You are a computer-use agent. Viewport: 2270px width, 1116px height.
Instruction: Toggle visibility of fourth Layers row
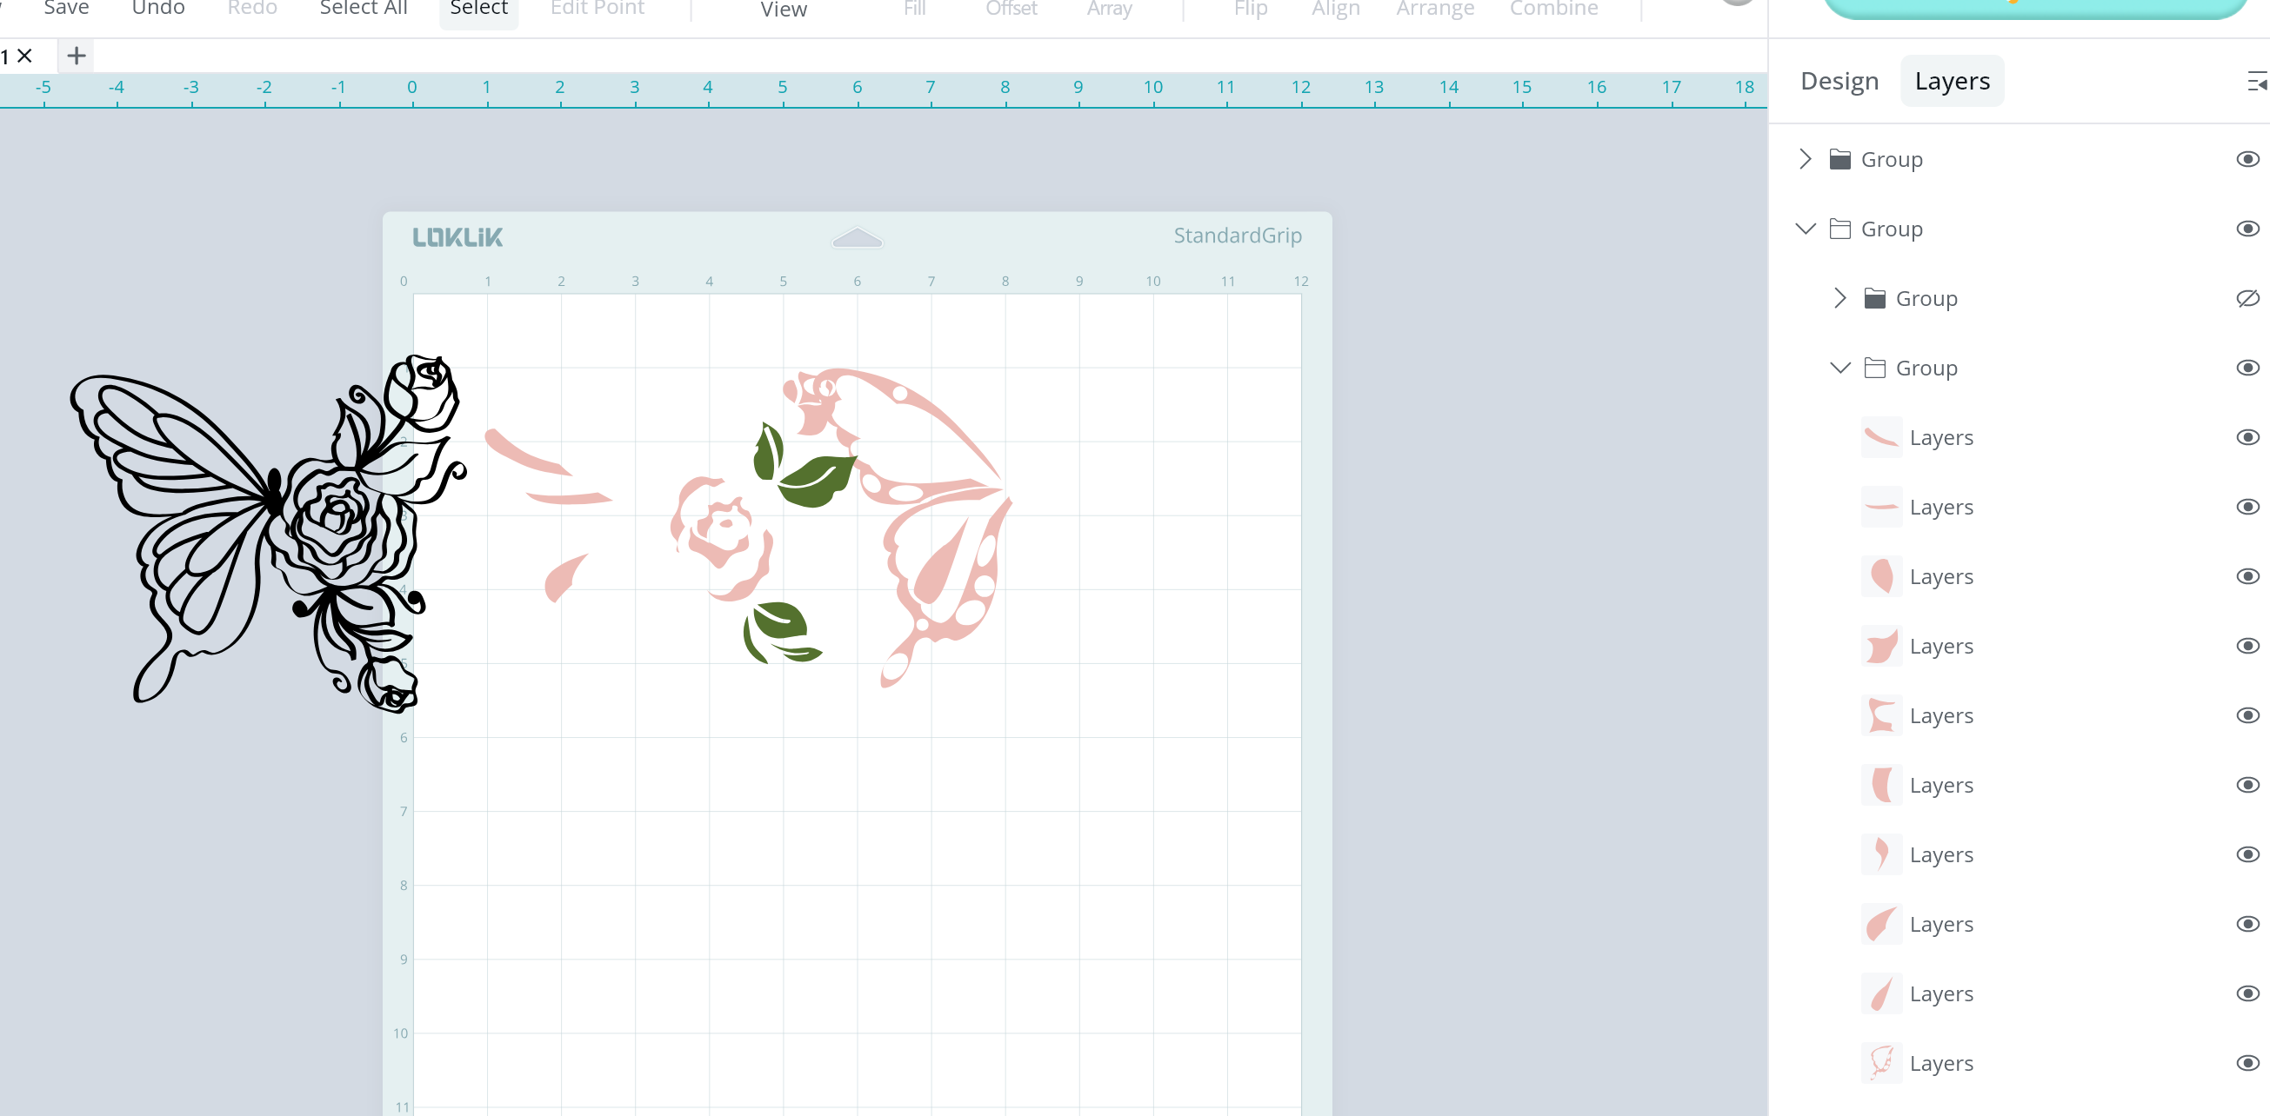coord(2247,647)
